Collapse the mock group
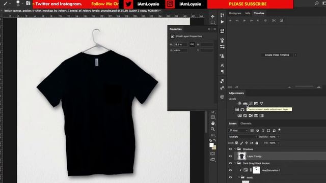The image size is (326, 183). pyautogui.click(x=239, y=177)
